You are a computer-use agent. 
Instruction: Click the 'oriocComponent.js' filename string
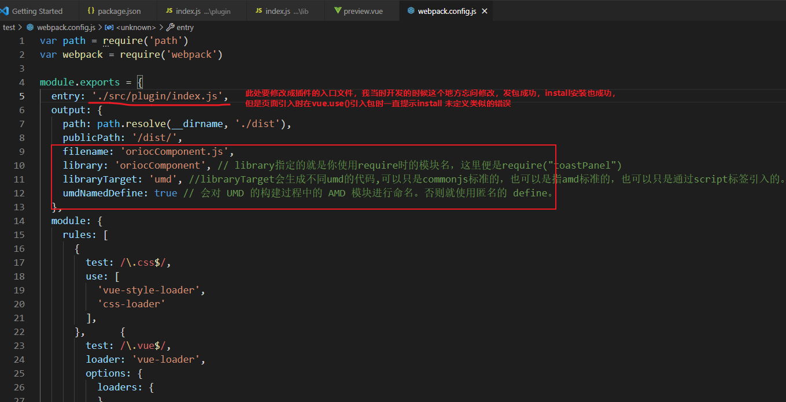tap(175, 152)
